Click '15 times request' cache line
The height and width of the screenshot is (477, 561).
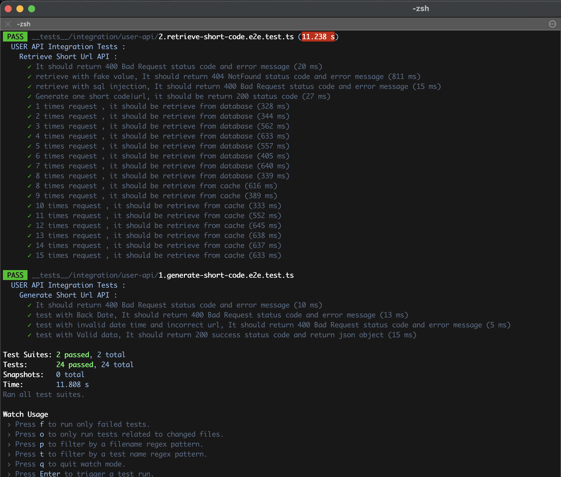(154, 255)
